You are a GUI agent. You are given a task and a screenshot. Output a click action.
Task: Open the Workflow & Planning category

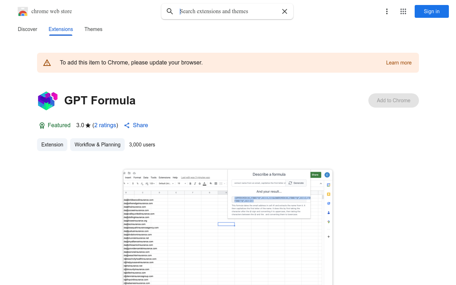click(98, 145)
